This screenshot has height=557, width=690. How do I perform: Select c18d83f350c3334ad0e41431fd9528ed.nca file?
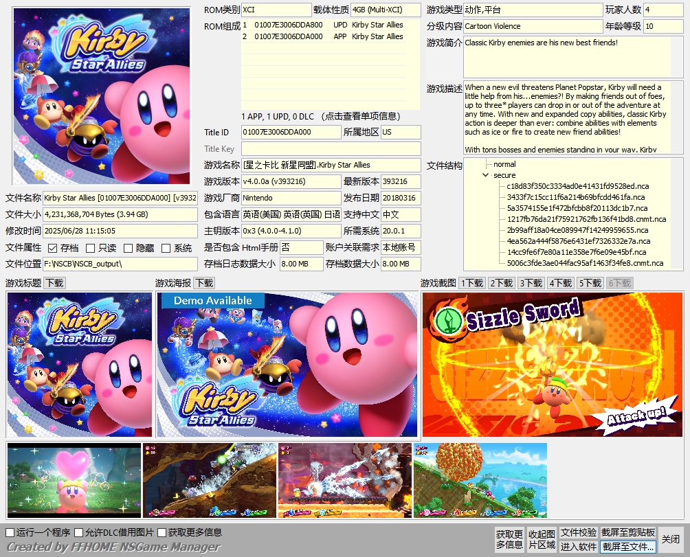[577, 186]
